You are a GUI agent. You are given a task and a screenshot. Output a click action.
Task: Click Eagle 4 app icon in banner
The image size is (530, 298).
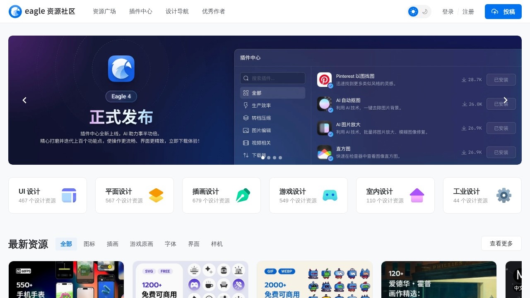121,69
